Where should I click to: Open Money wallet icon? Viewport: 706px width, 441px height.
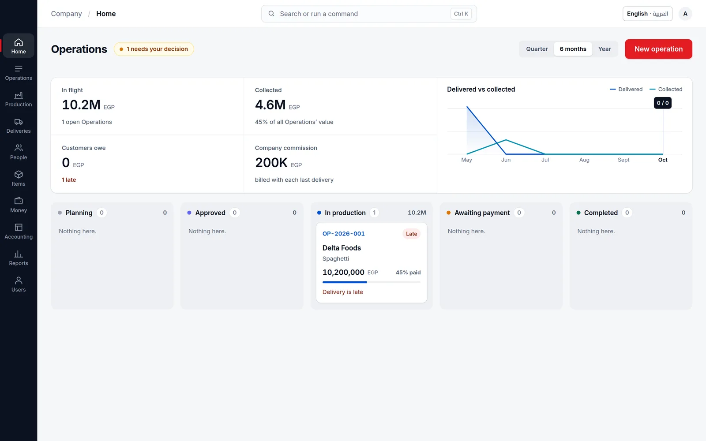coord(19,201)
